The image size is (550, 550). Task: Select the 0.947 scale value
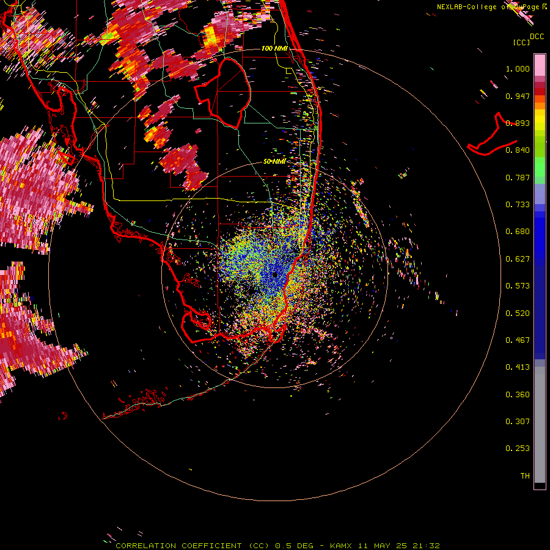tap(518, 96)
